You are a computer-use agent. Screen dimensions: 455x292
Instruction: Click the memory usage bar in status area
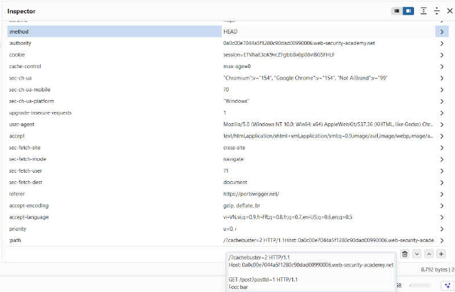(420, 285)
